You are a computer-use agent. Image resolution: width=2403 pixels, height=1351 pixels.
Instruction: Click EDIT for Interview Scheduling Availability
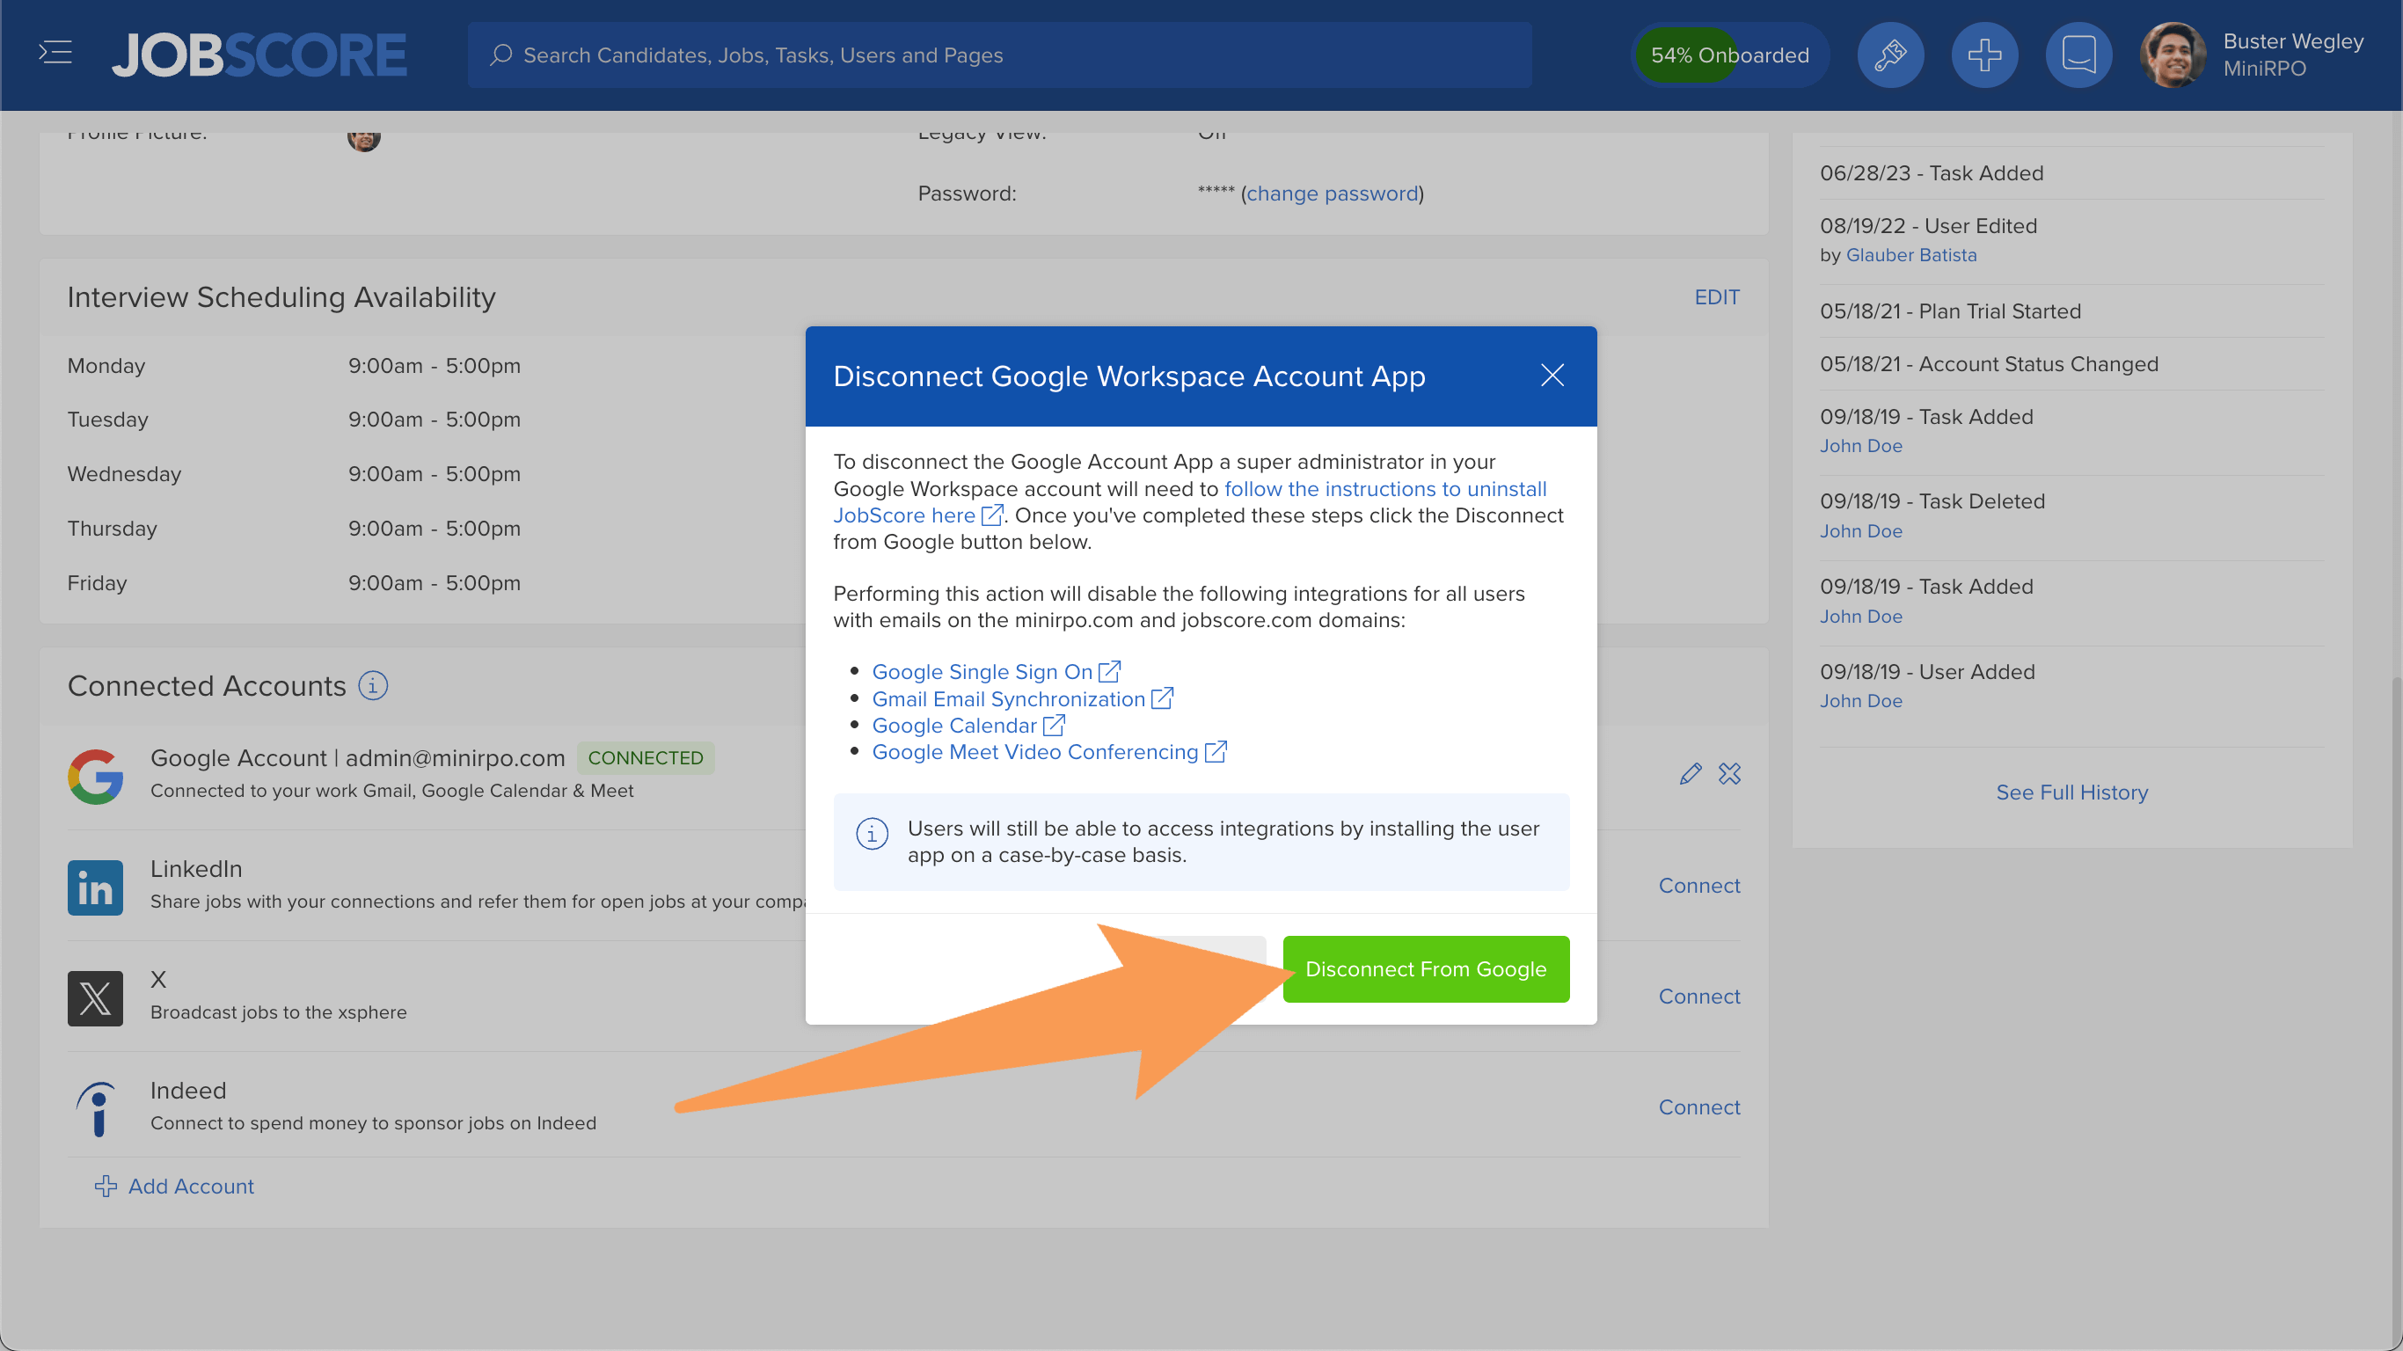(1716, 296)
